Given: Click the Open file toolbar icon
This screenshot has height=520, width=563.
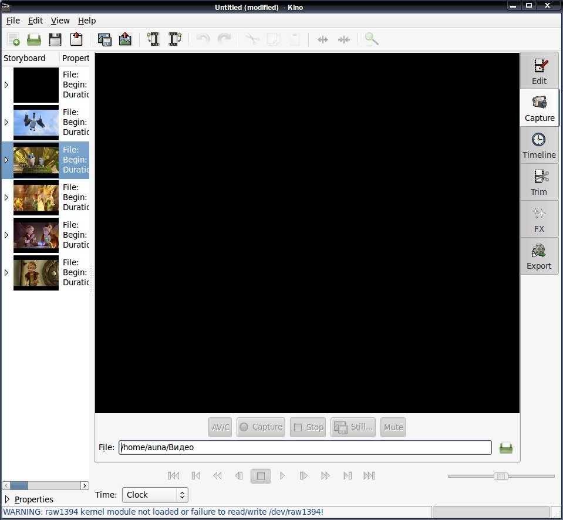Looking at the screenshot, I should (x=34, y=39).
